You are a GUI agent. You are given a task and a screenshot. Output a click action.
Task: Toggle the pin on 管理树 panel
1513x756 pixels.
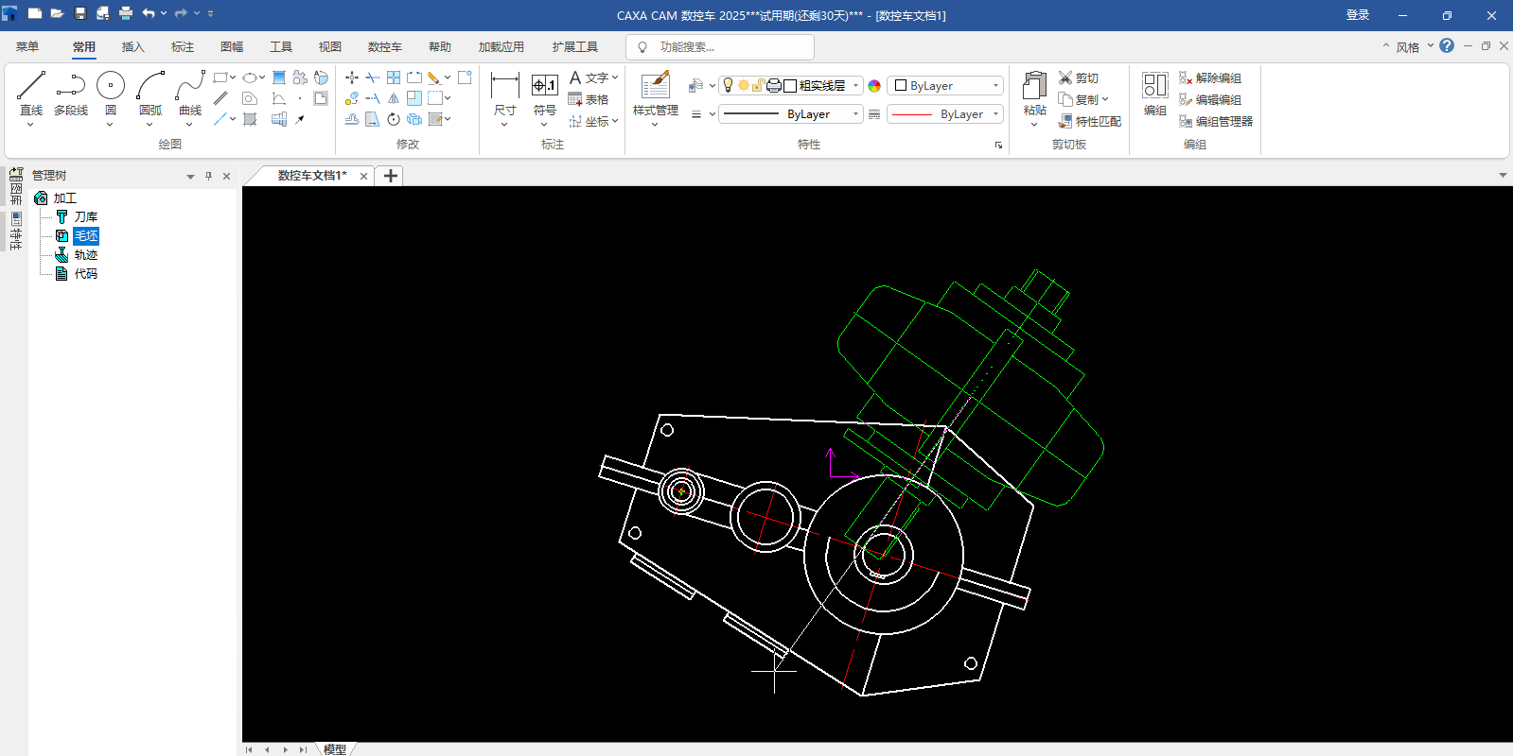(208, 176)
